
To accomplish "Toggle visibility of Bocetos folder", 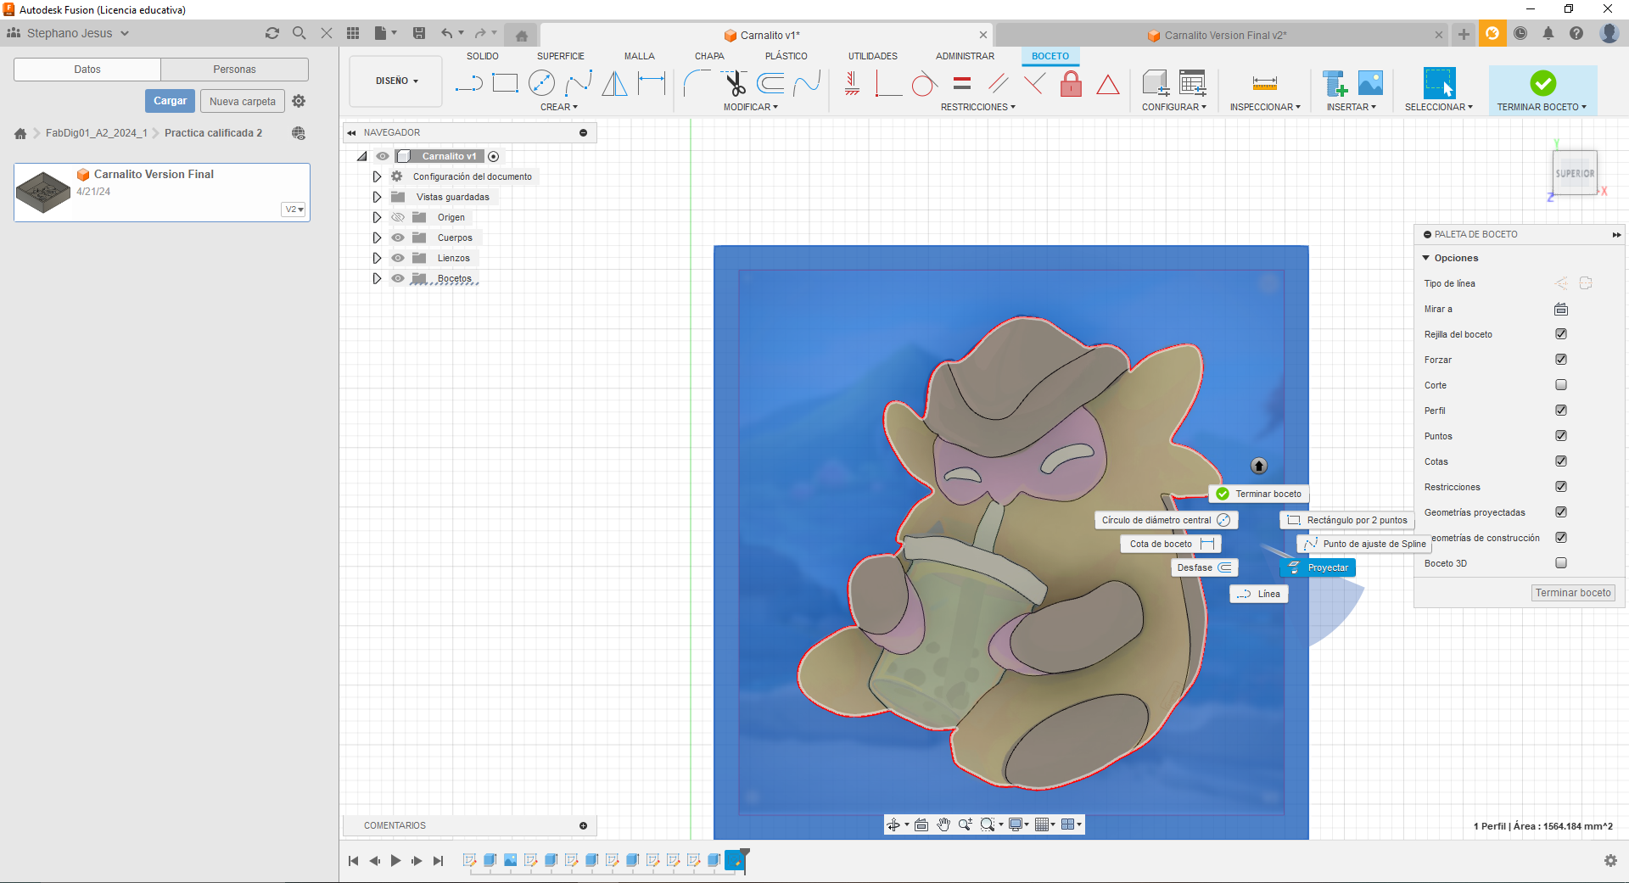I will click(x=398, y=278).
